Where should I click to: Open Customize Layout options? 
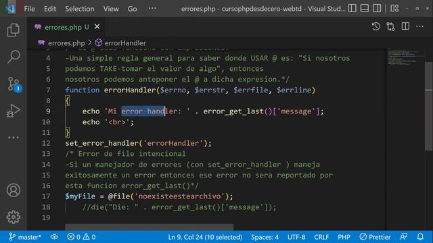point(394,8)
